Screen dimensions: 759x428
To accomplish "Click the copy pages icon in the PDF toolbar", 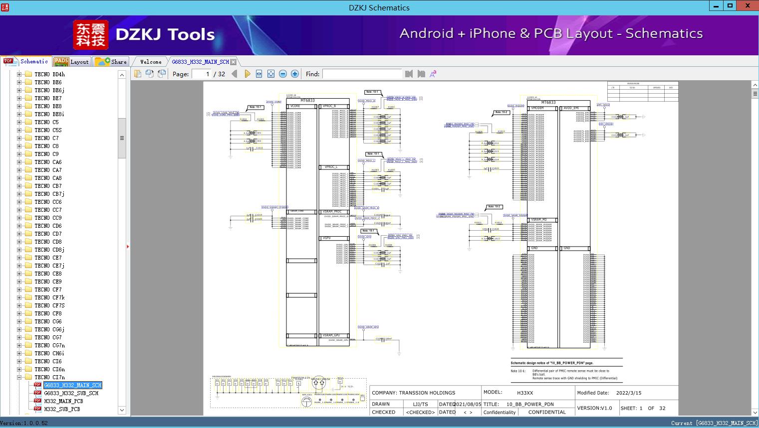I will (137, 74).
